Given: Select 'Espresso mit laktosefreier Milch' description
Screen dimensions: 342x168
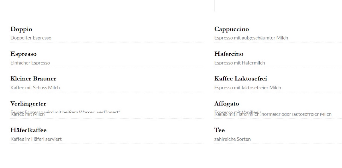Looking at the screenshot, I should (247, 88).
